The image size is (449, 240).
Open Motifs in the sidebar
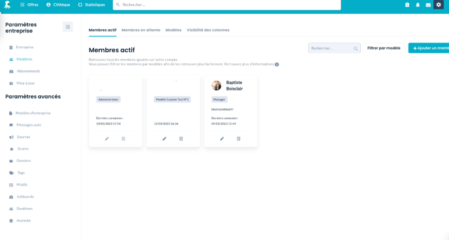click(22, 185)
